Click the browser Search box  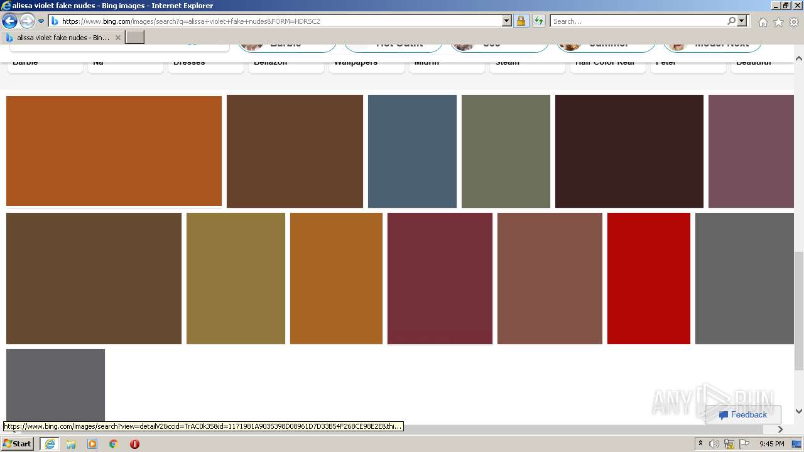[x=638, y=21]
